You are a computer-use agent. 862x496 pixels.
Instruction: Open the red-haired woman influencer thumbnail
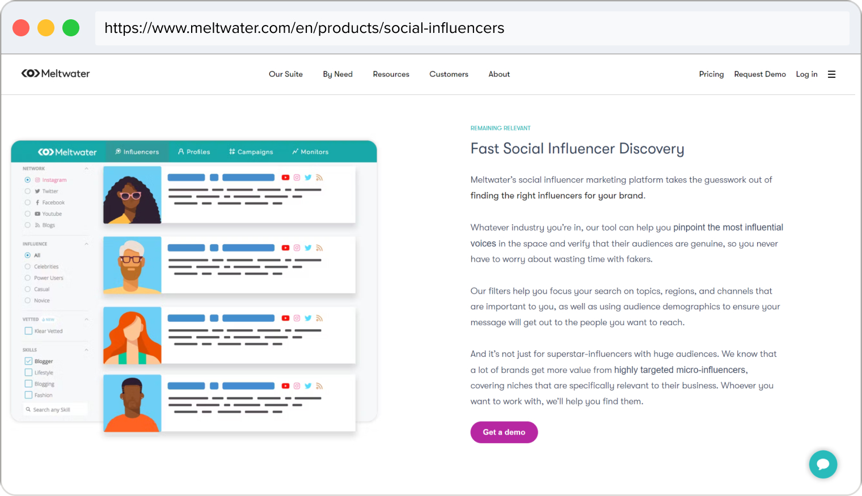pos(132,335)
